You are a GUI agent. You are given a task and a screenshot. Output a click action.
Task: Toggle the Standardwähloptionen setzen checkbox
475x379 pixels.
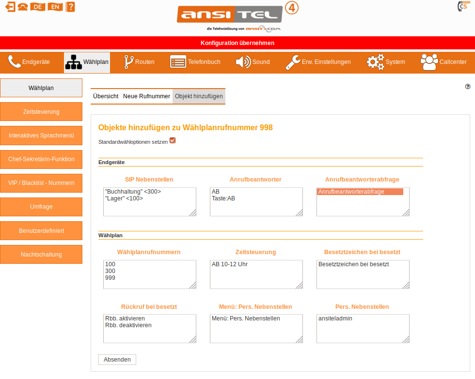[173, 141]
